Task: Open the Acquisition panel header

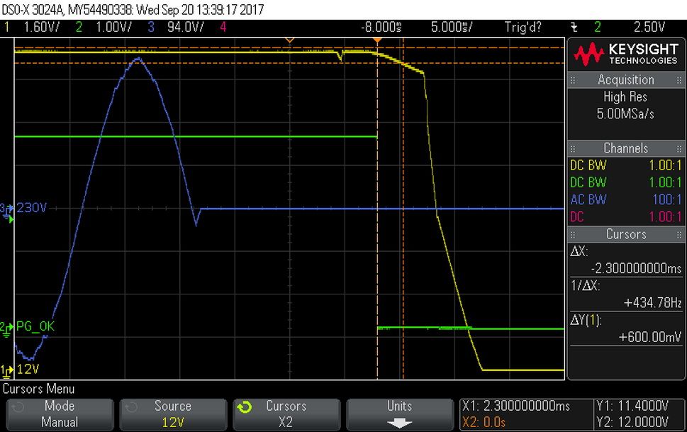Action: pyautogui.click(x=625, y=80)
